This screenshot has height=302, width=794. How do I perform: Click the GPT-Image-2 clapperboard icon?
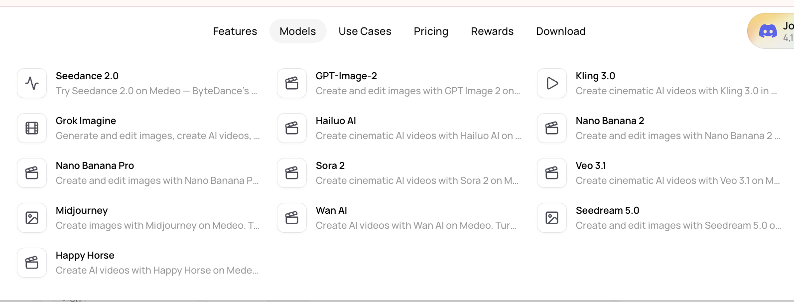point(292,83)
